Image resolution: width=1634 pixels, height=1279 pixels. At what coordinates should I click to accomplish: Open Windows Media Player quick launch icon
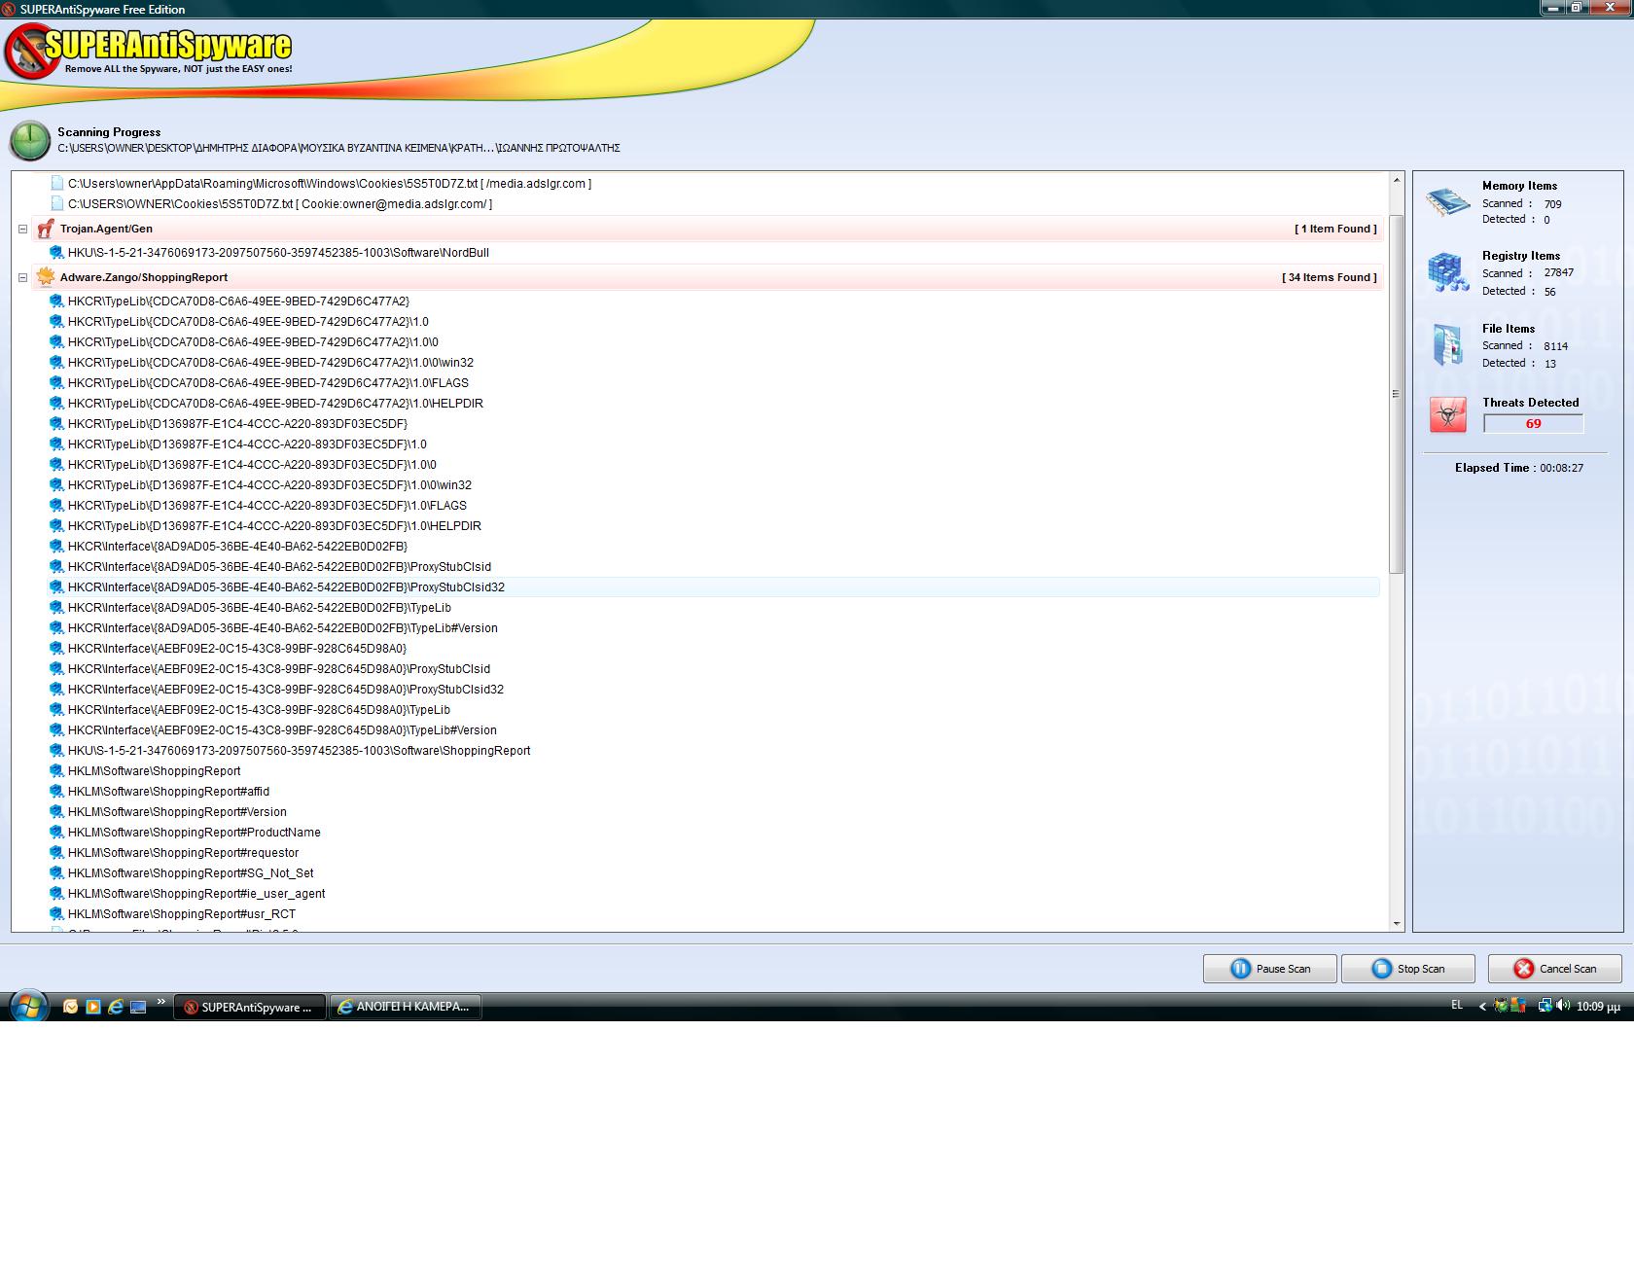[93, 1007]
